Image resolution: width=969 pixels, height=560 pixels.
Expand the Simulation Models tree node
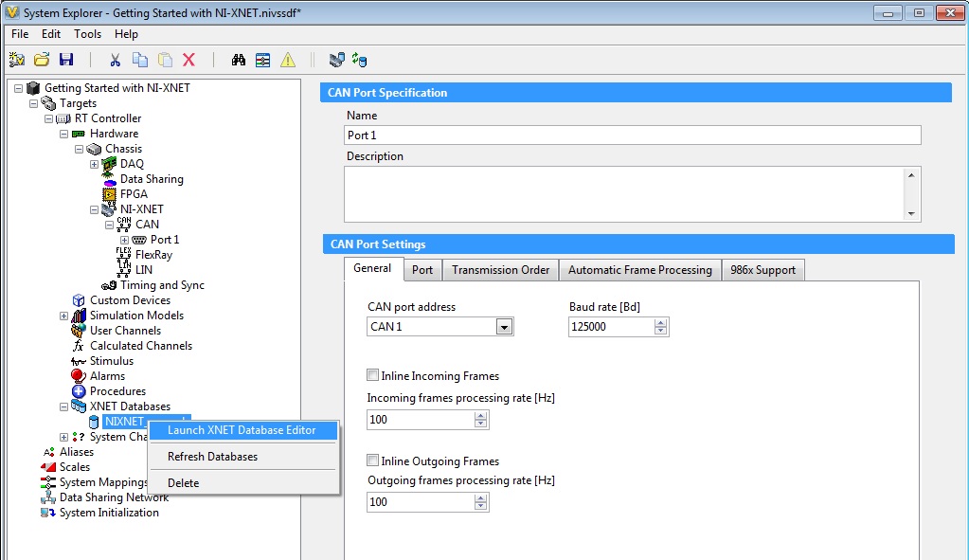tap(63, 316)
